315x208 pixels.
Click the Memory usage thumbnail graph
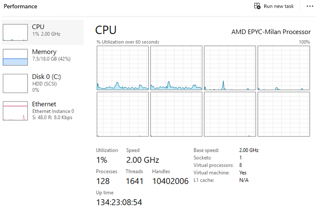(x=15, y=57)
